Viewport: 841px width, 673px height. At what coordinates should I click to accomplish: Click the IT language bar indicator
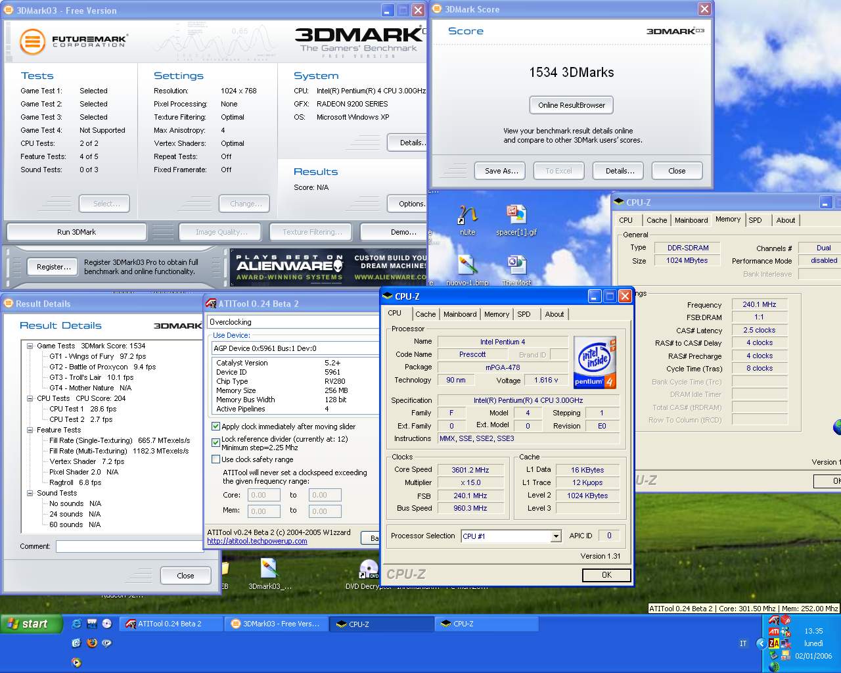(743, 643)
